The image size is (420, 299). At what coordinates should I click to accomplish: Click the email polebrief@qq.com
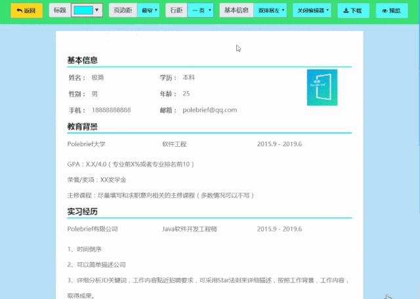click(x=210, y=110)
